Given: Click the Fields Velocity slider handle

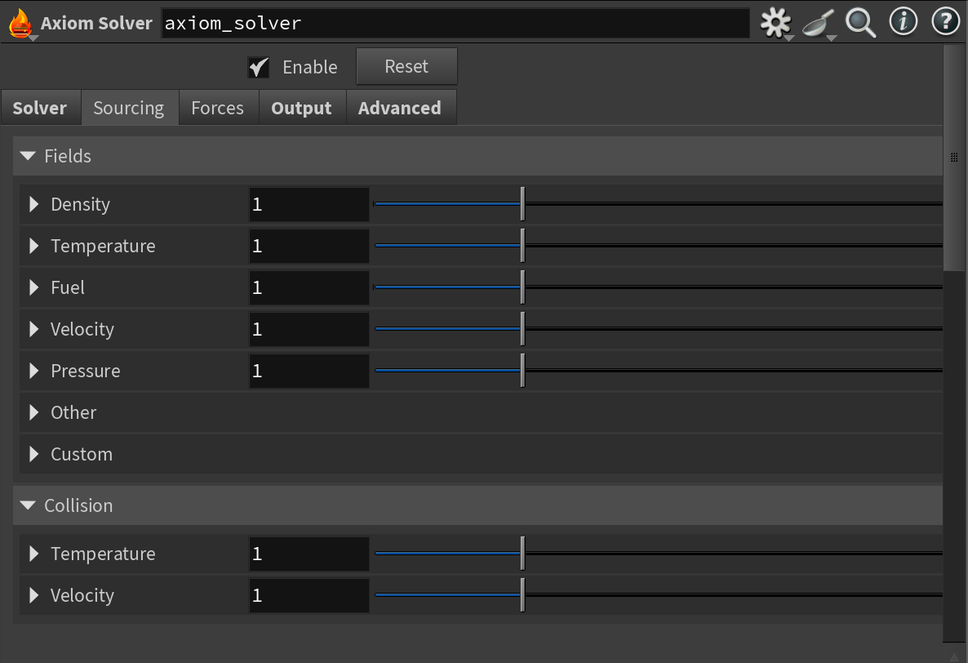Looking at the screenshot, I should click(522, 329).
